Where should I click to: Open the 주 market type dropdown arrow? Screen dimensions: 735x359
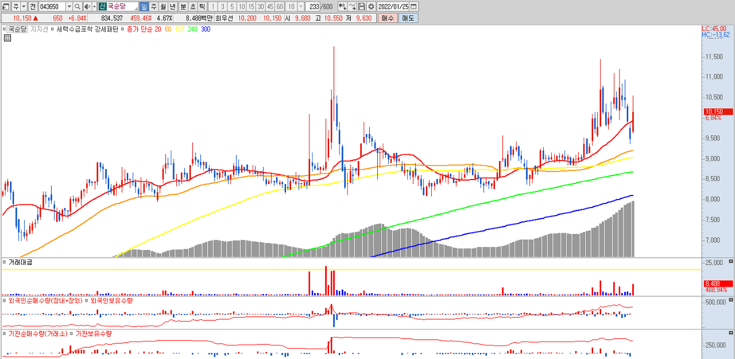(24, 6)
